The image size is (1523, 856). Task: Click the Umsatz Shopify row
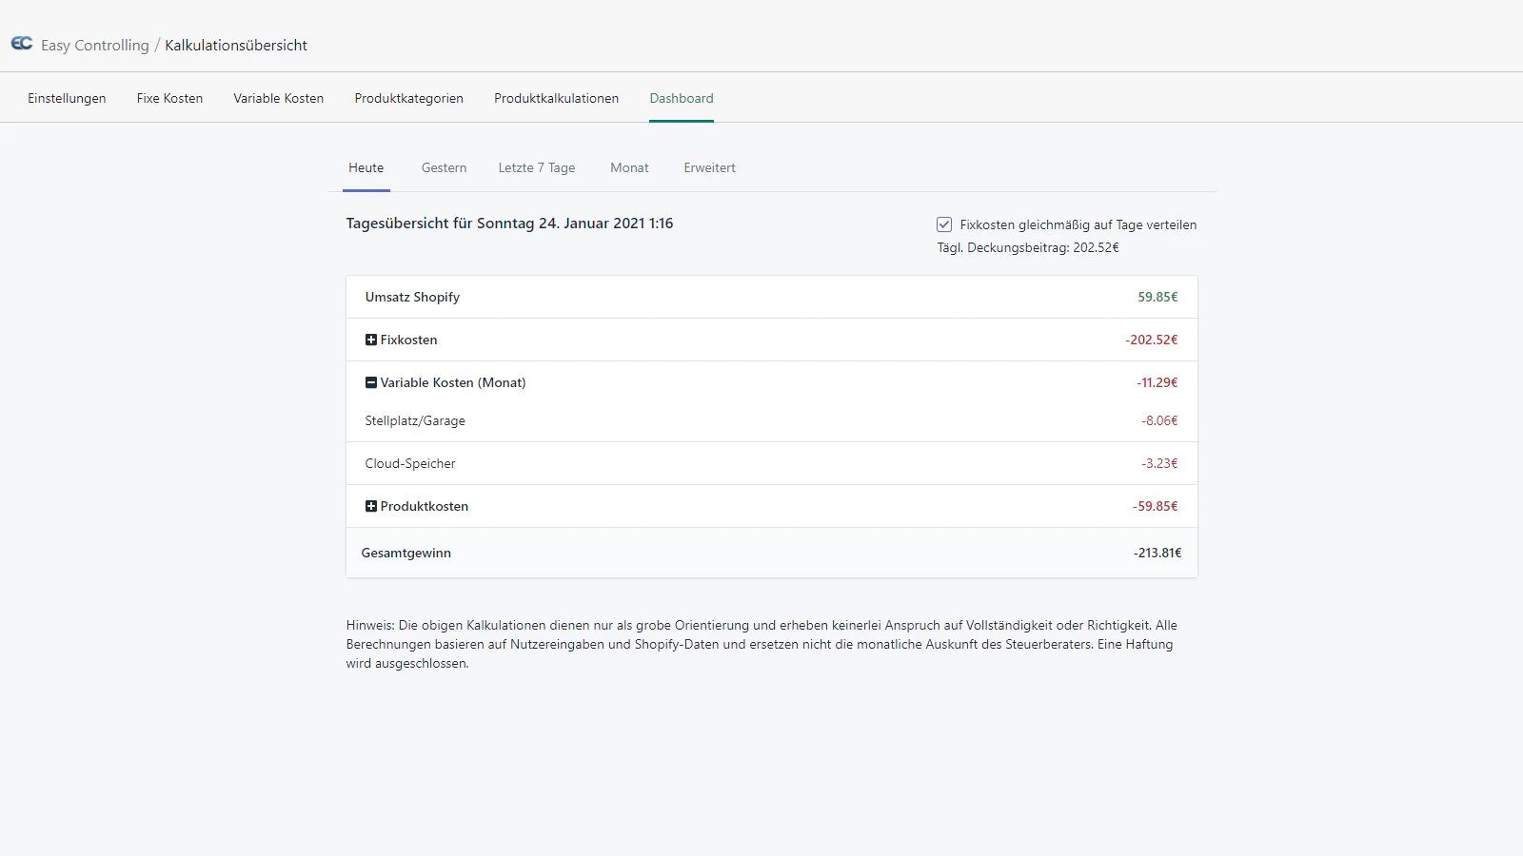pyautogui.click(x=771, y=297)
